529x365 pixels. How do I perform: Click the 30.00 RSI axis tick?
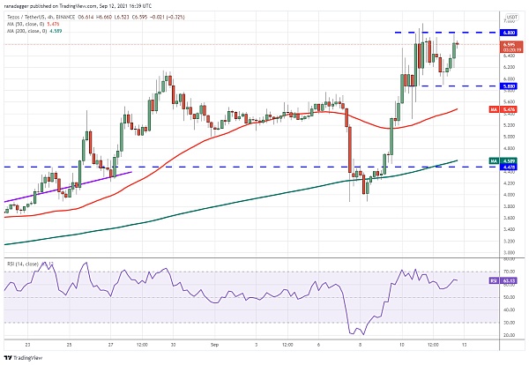coord(509,323)
